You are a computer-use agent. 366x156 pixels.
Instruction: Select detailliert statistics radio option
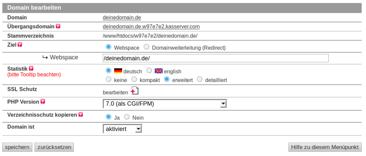coord(199,79)
